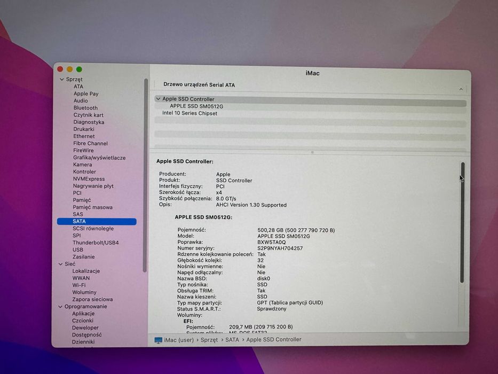498x374 pixels.
Task: Click the details pane vertical scrollbar
Action: pyautogui.click(x=462, y=223)
